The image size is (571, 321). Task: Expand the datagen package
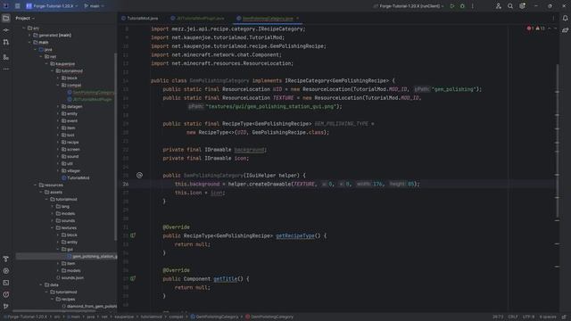click(x=58, y=107)
